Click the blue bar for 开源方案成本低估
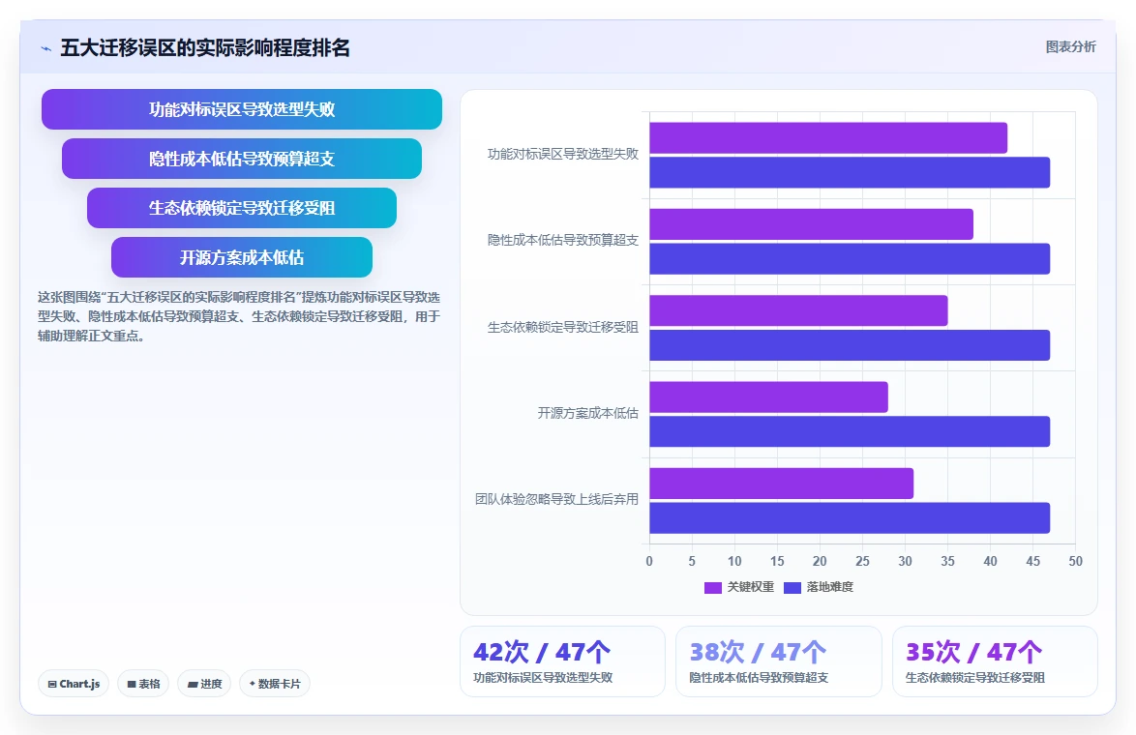The width and height of the screenshot is (1136, 735). (x=850, y=431)
